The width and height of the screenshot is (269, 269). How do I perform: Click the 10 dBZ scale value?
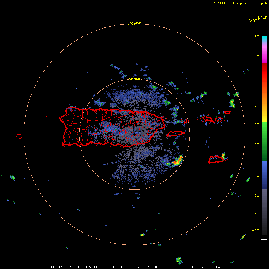coord(257,160)
